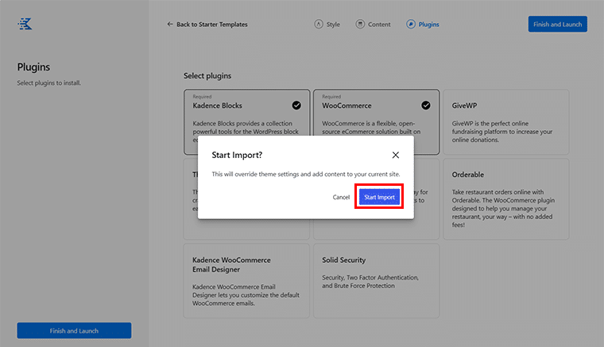The width and height of the screenshot is (604, 347).
Task: Click the sidebar Finish and Launch button
Action: pyautogui.click(x=74, y=331)
